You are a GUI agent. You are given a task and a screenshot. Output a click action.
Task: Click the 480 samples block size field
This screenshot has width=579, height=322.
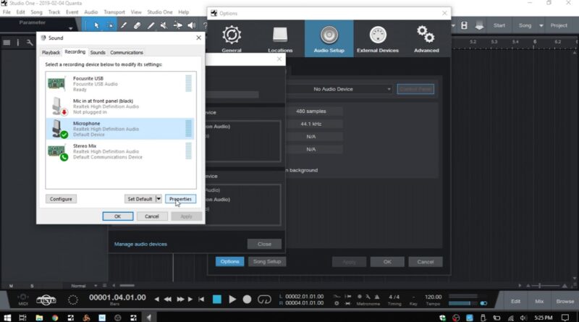[311, 111]
